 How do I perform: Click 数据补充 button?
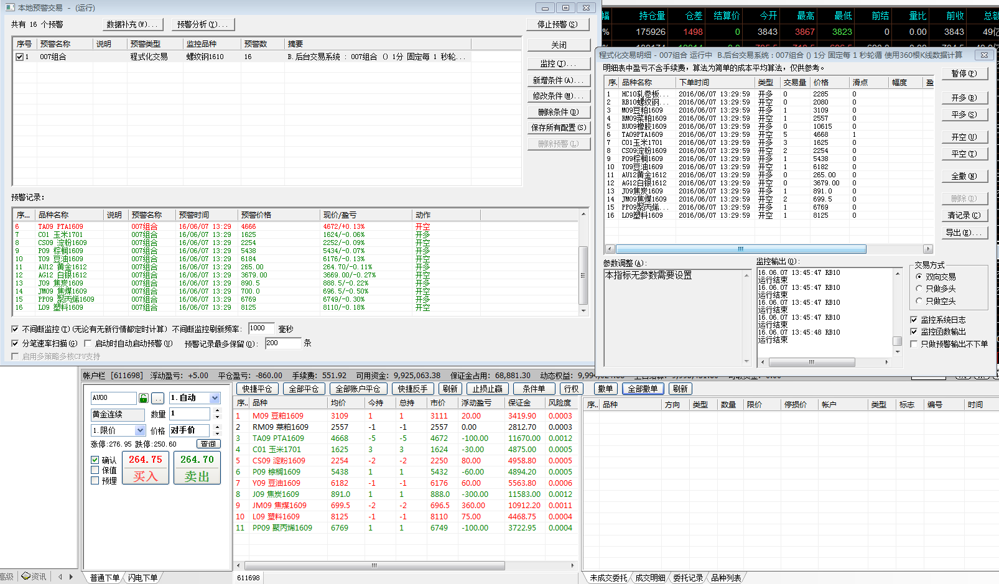133,24
